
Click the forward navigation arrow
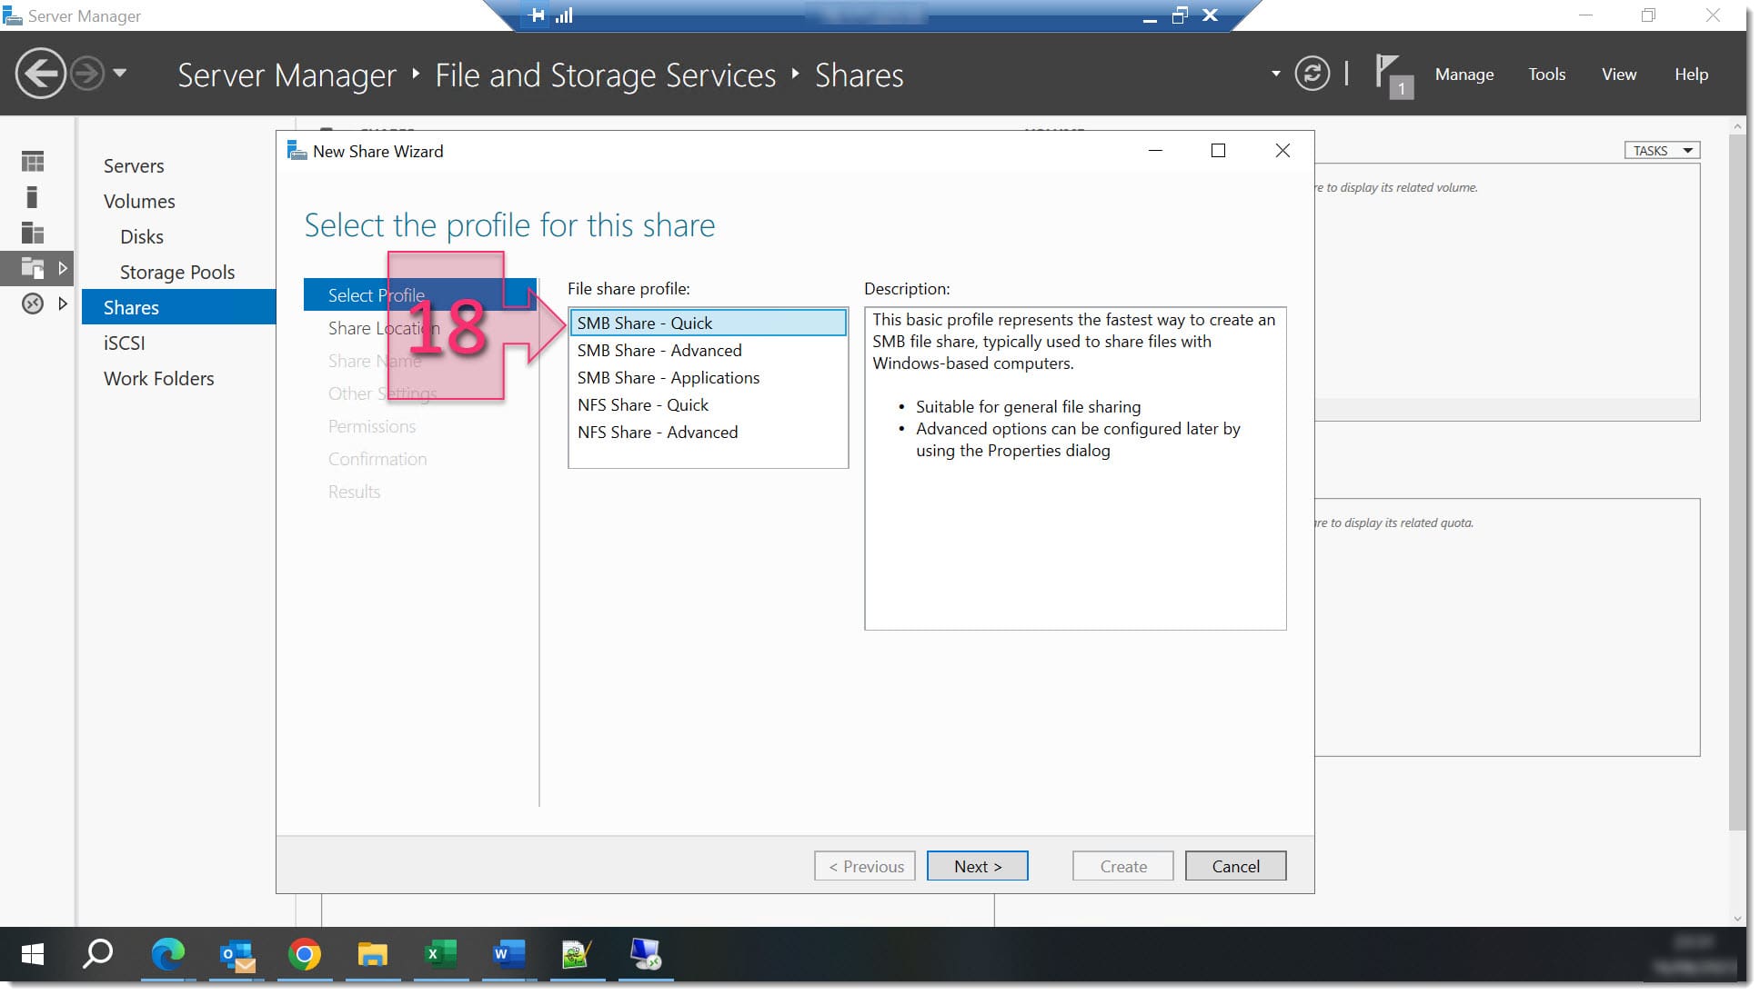pos(87,74)
